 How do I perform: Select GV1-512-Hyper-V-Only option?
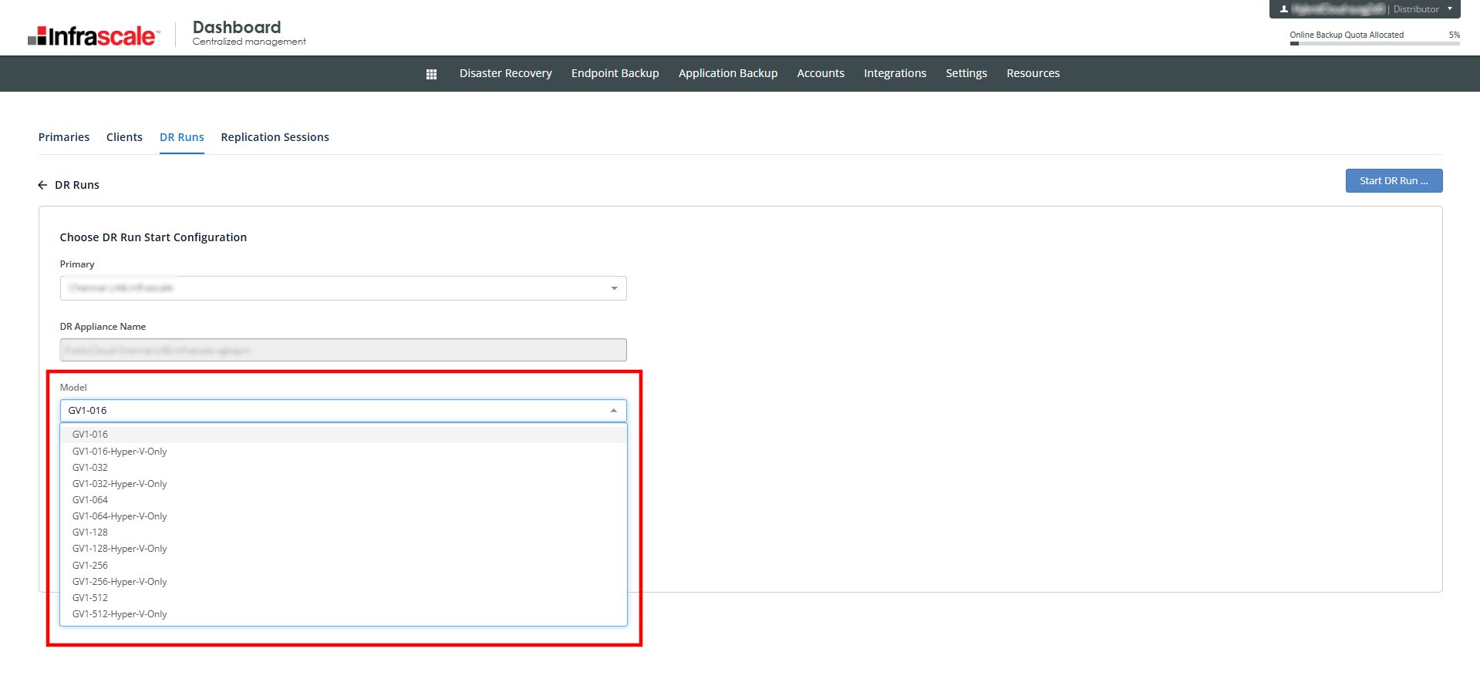point(343,614)
